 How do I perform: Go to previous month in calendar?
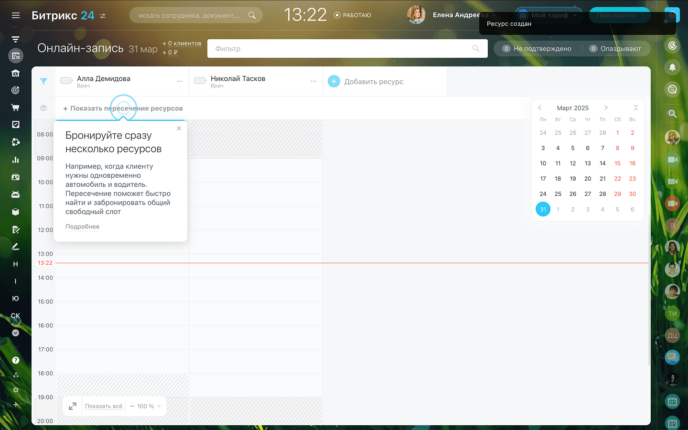pos(540,108)
